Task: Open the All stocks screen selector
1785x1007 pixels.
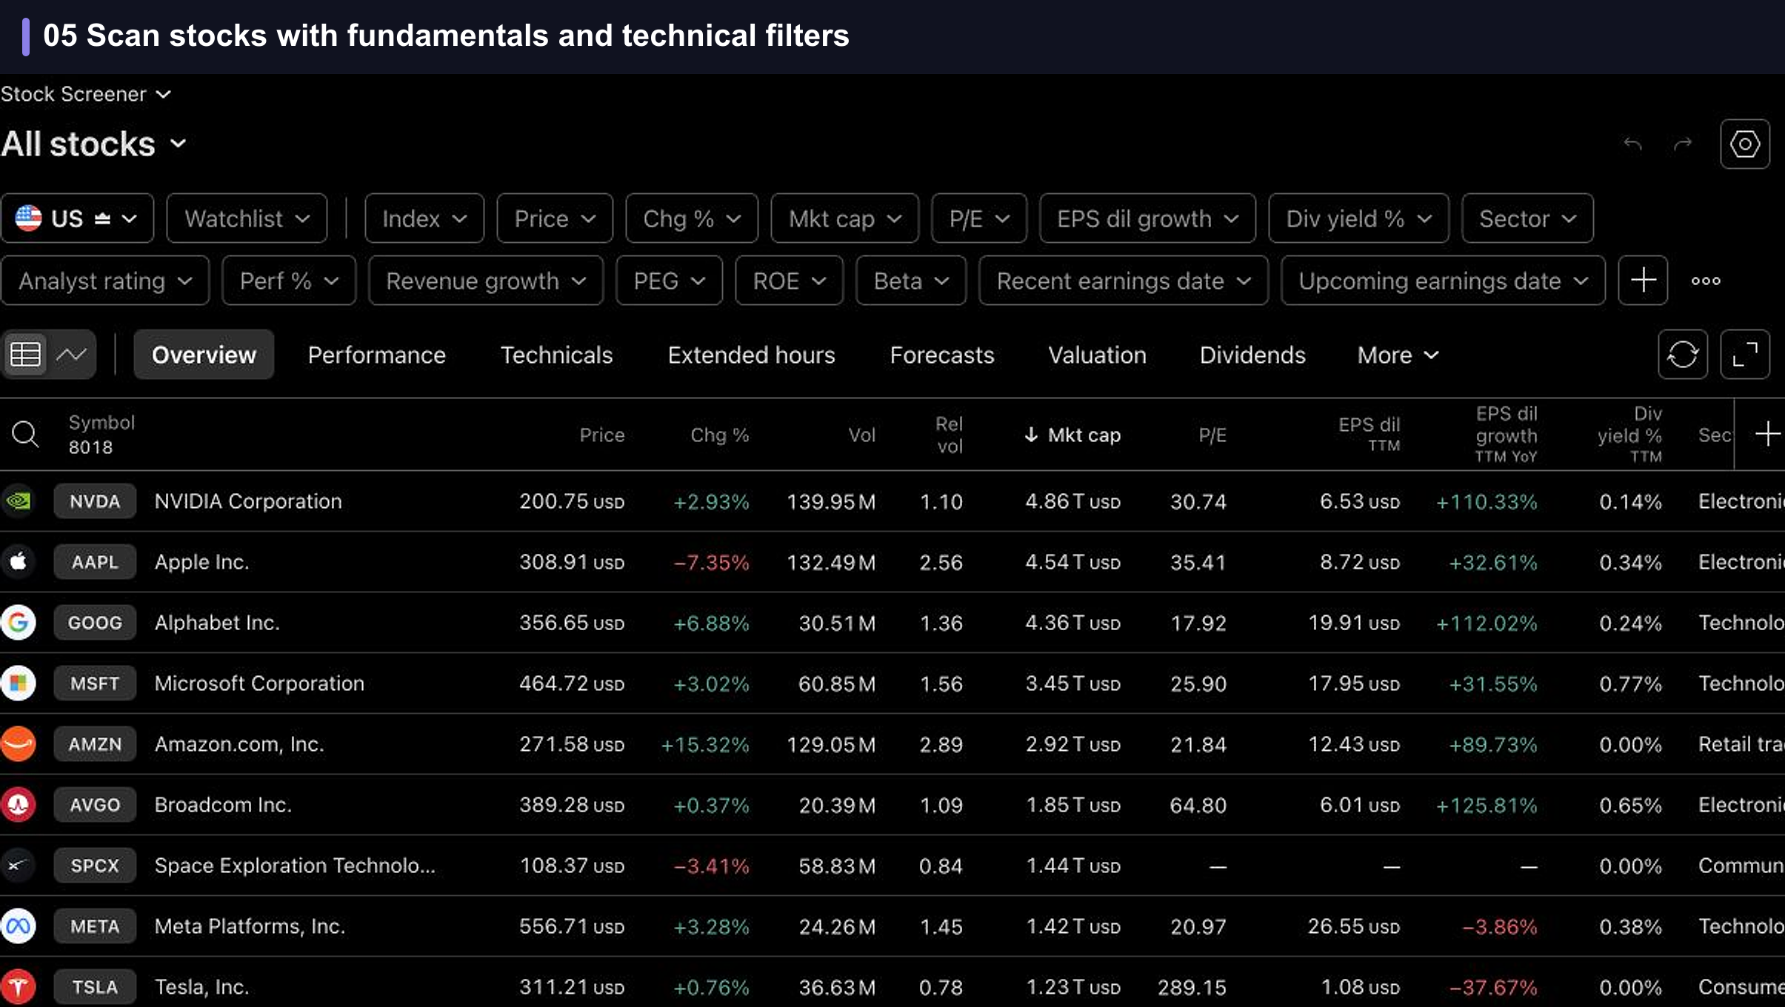Action: [94, 144]
